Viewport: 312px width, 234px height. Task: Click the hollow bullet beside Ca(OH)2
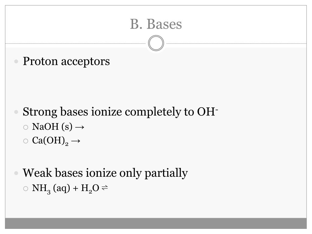point(26,141)
